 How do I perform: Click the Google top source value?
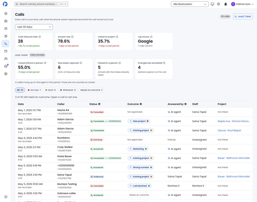coord(145,41)
